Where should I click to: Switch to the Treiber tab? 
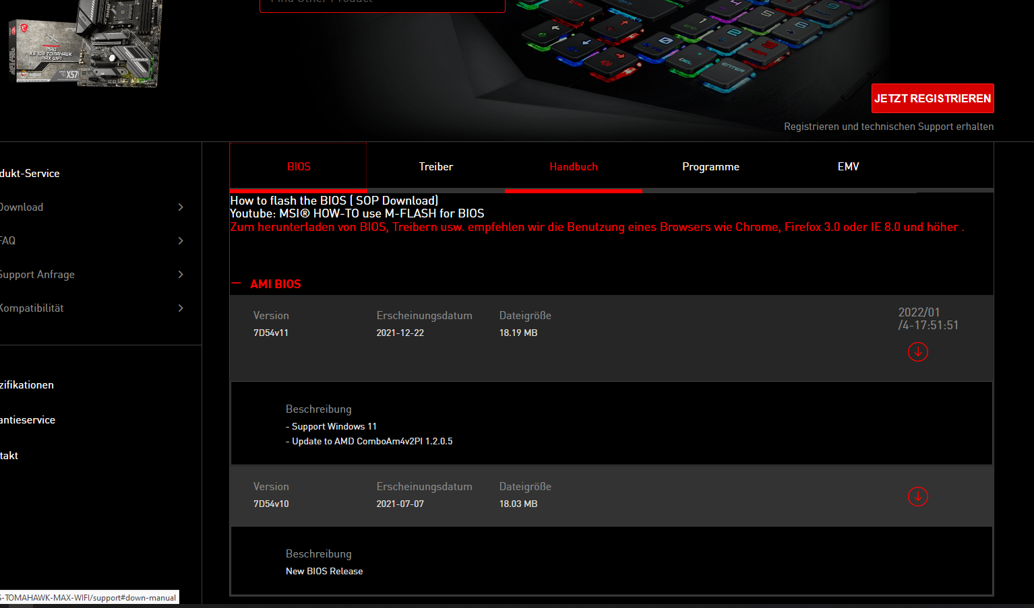pos(436,166)
